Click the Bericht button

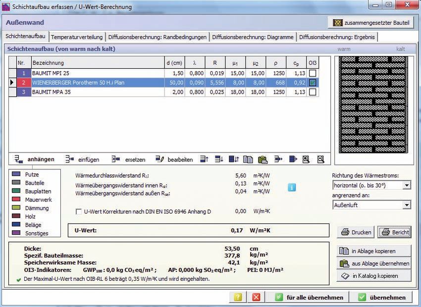pos(394,232)
